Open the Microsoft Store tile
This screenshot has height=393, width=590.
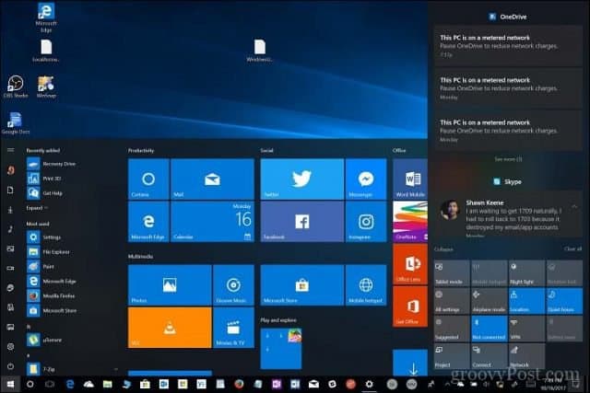pyautogui.click(x=301, y=285)
